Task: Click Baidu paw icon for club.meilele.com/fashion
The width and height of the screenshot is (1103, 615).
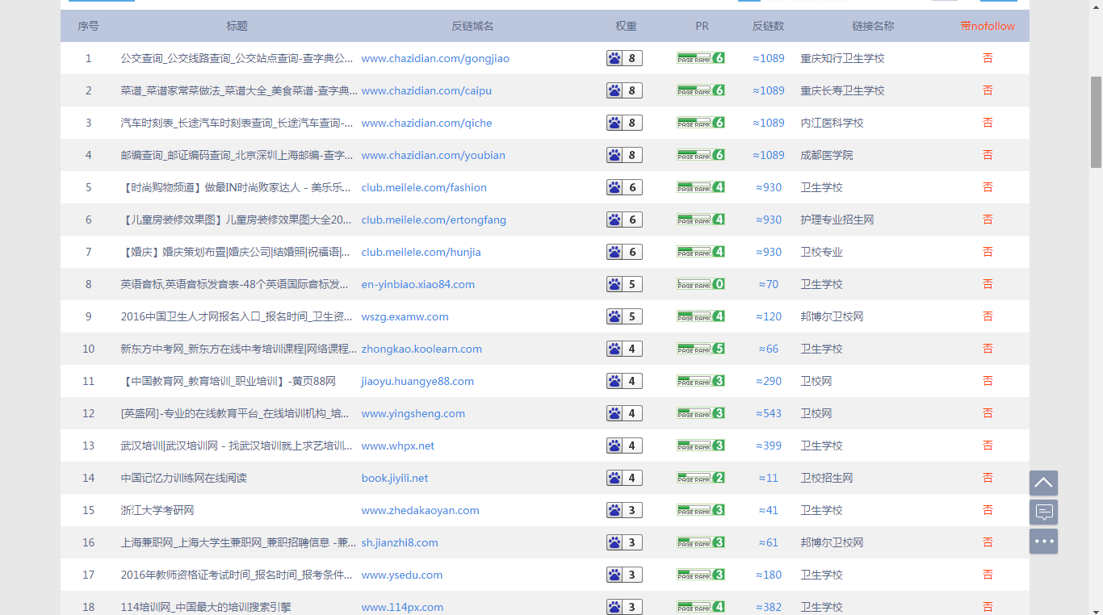Action: pos(614,187)
